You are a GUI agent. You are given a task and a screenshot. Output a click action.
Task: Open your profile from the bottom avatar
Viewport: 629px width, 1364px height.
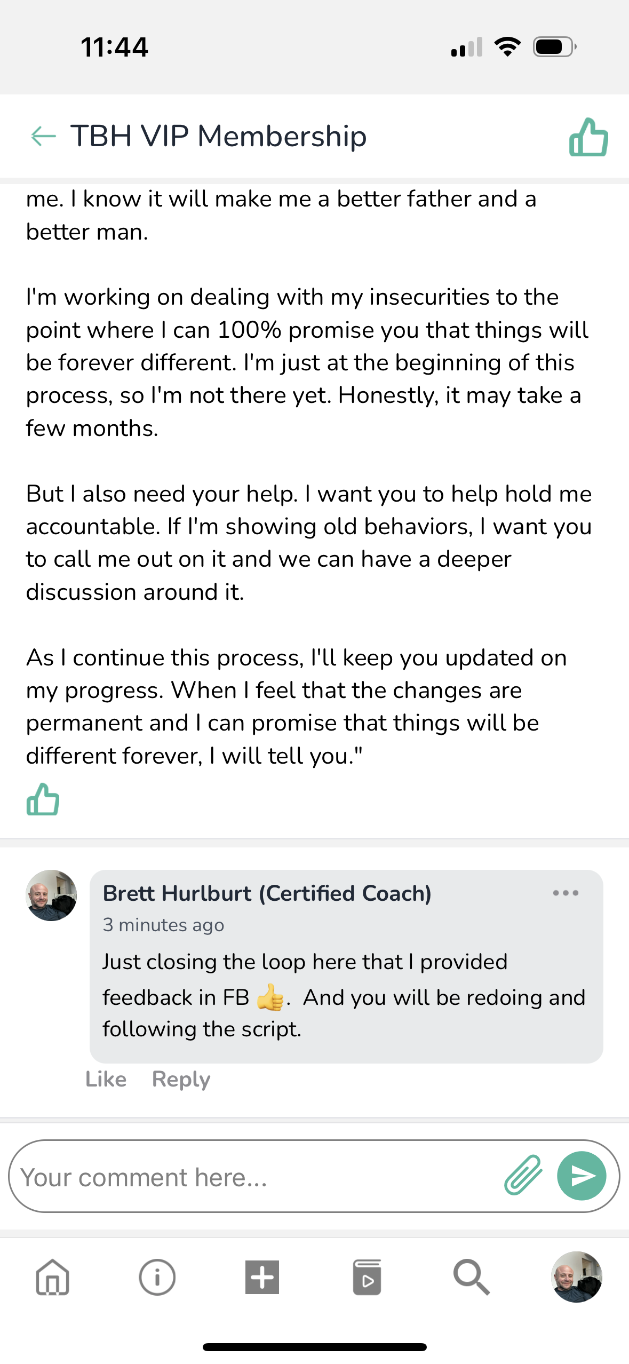tap(576, 1277)
